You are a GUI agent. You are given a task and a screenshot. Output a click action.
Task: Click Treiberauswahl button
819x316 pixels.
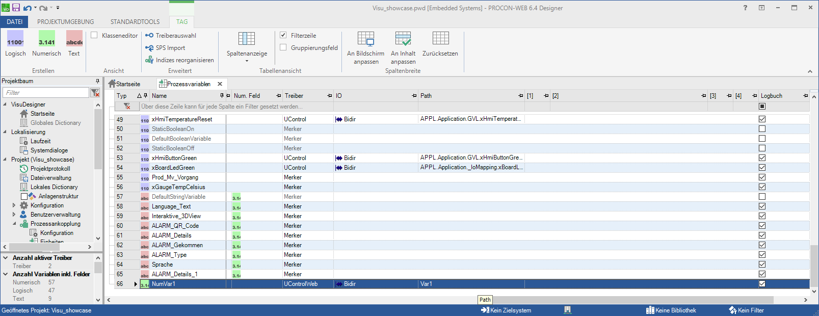click(x=171, y=36)
